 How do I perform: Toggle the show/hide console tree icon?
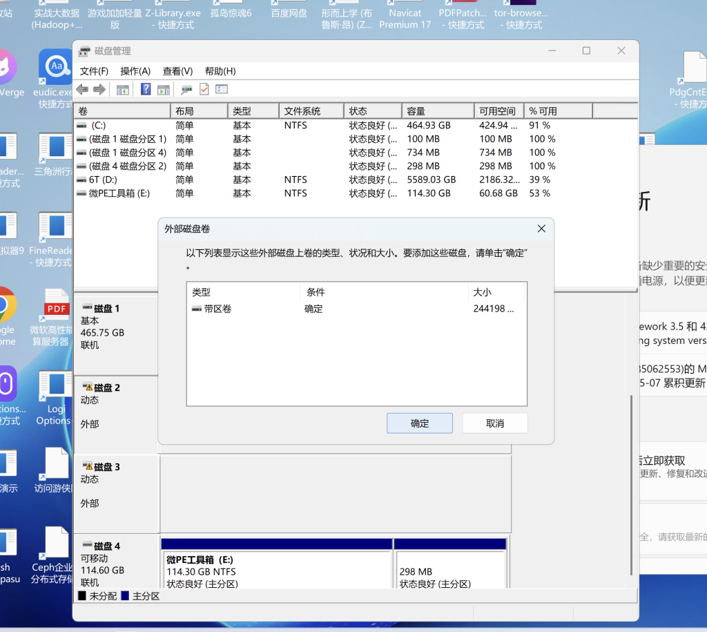pyautogui.click(x=123, y=89)
